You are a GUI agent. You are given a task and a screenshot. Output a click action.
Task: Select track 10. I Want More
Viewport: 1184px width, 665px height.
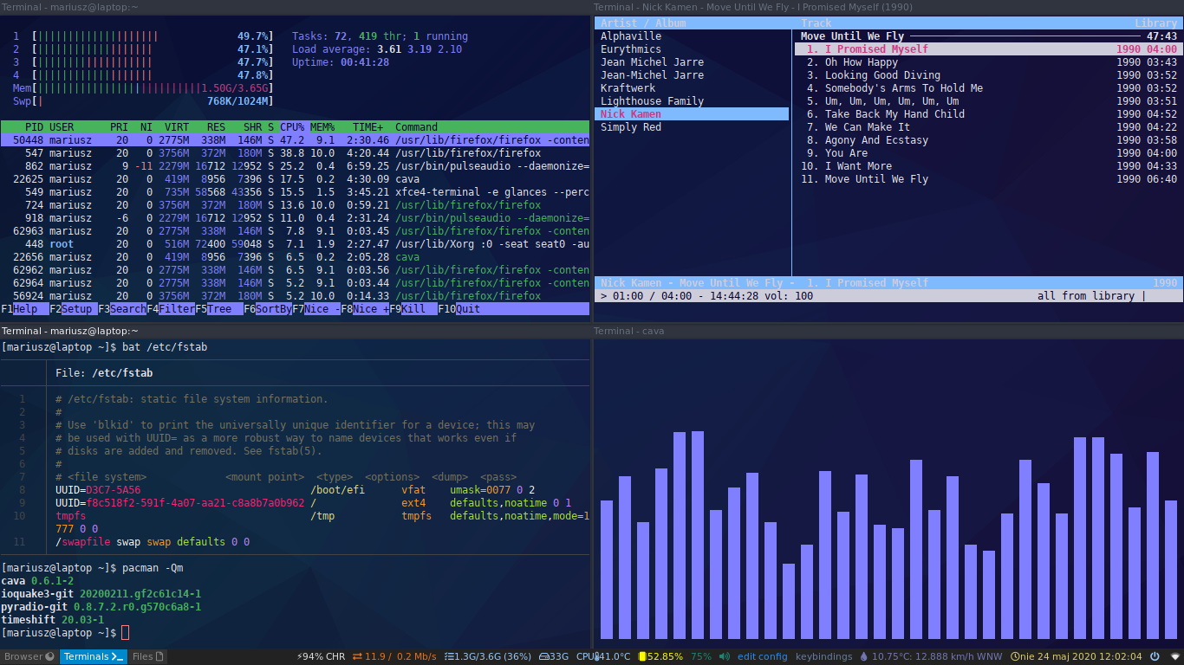(x=988, y=166)
